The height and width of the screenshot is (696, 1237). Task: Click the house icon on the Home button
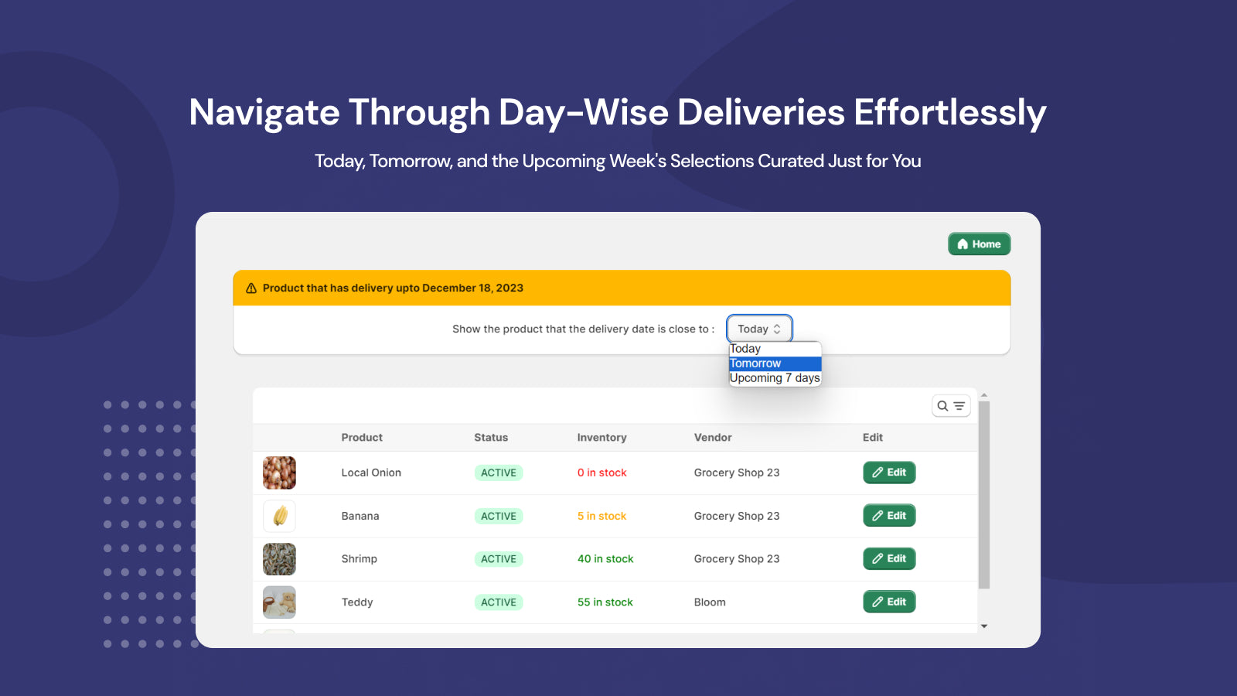point(962,244)
